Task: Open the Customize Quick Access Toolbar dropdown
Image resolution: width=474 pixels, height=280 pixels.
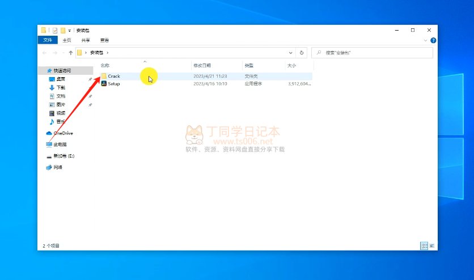Action: coord(70,30)
